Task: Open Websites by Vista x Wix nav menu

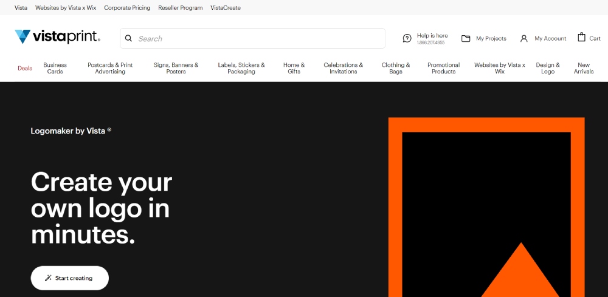Action: coord(500,68)
